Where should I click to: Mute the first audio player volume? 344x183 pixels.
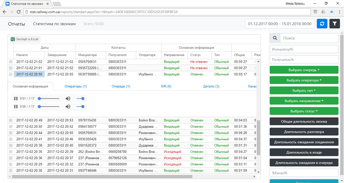[x=68, y=99]
